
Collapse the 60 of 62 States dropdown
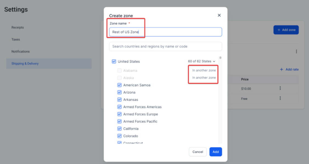pos(202,61)
